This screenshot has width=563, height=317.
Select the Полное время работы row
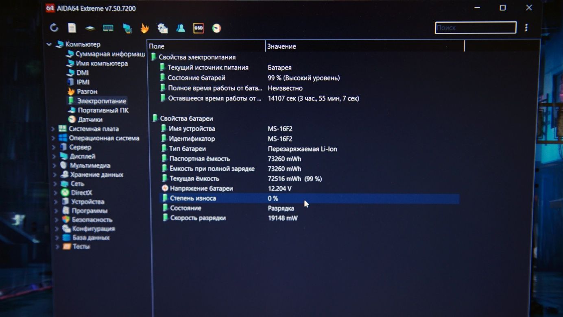tap(309, 88)
